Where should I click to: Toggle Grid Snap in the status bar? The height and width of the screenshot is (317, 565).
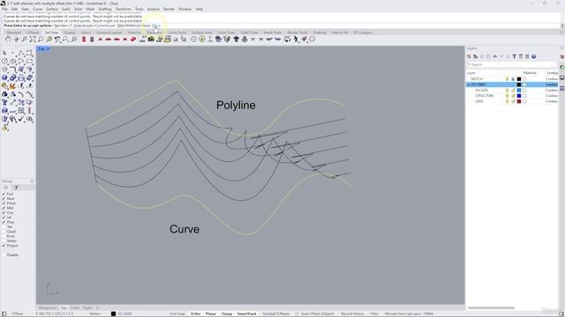click(x=177, y=313)
